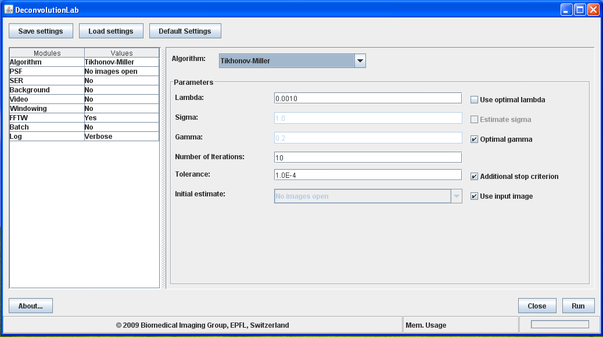The height and width of the screenshot is (337, 603).
Task: Click the progress bar in status area
Action: tap(559, 324)
